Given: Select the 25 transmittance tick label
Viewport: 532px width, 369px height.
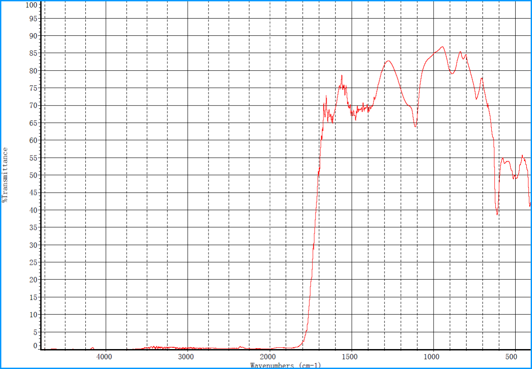Looking at the screenshot, I should pyautogui.click(x=33, y=262).
